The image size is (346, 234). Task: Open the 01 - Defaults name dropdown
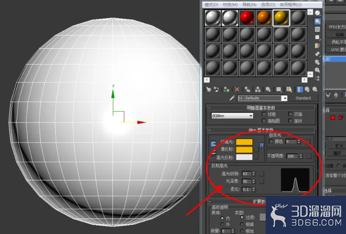pos(284,98)
